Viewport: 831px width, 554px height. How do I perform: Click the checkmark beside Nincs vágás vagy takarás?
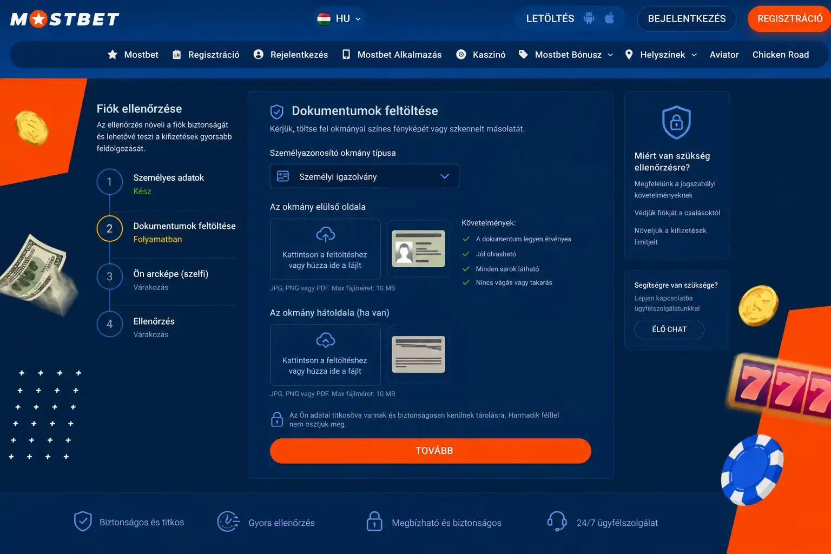coord(466,282)
